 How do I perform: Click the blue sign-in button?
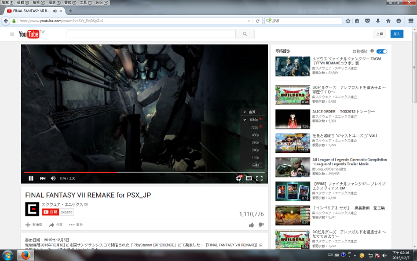coord(397,34)
